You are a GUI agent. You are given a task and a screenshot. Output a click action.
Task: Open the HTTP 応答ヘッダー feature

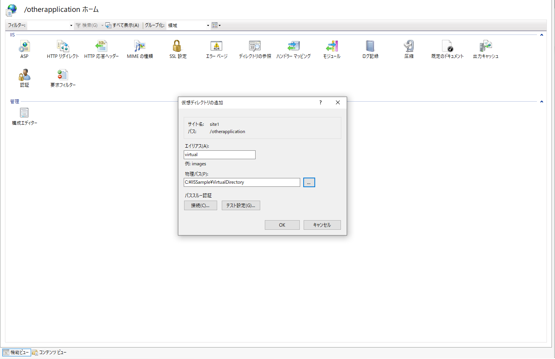[x=101, y=49]
